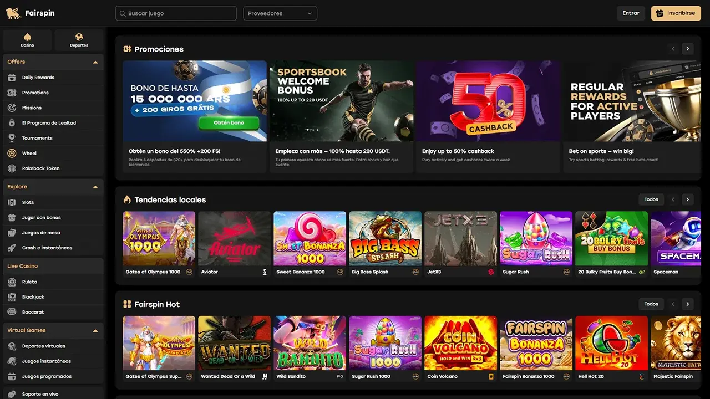Click the Jugar con bonos icon

click(x=12, y=218)
